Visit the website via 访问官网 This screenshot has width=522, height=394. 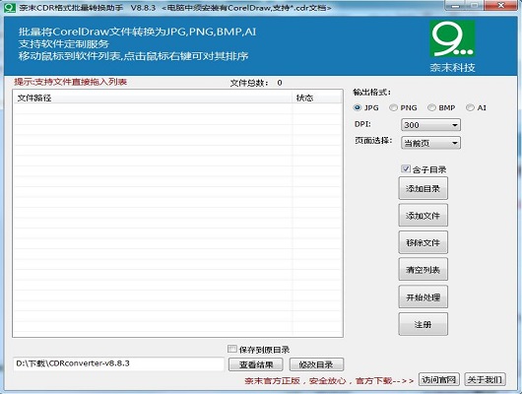(x=438, y=379)
